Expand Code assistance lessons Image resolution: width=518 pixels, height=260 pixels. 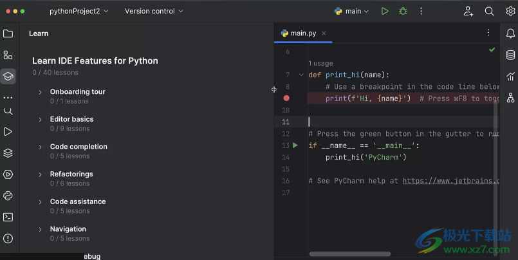41,202
